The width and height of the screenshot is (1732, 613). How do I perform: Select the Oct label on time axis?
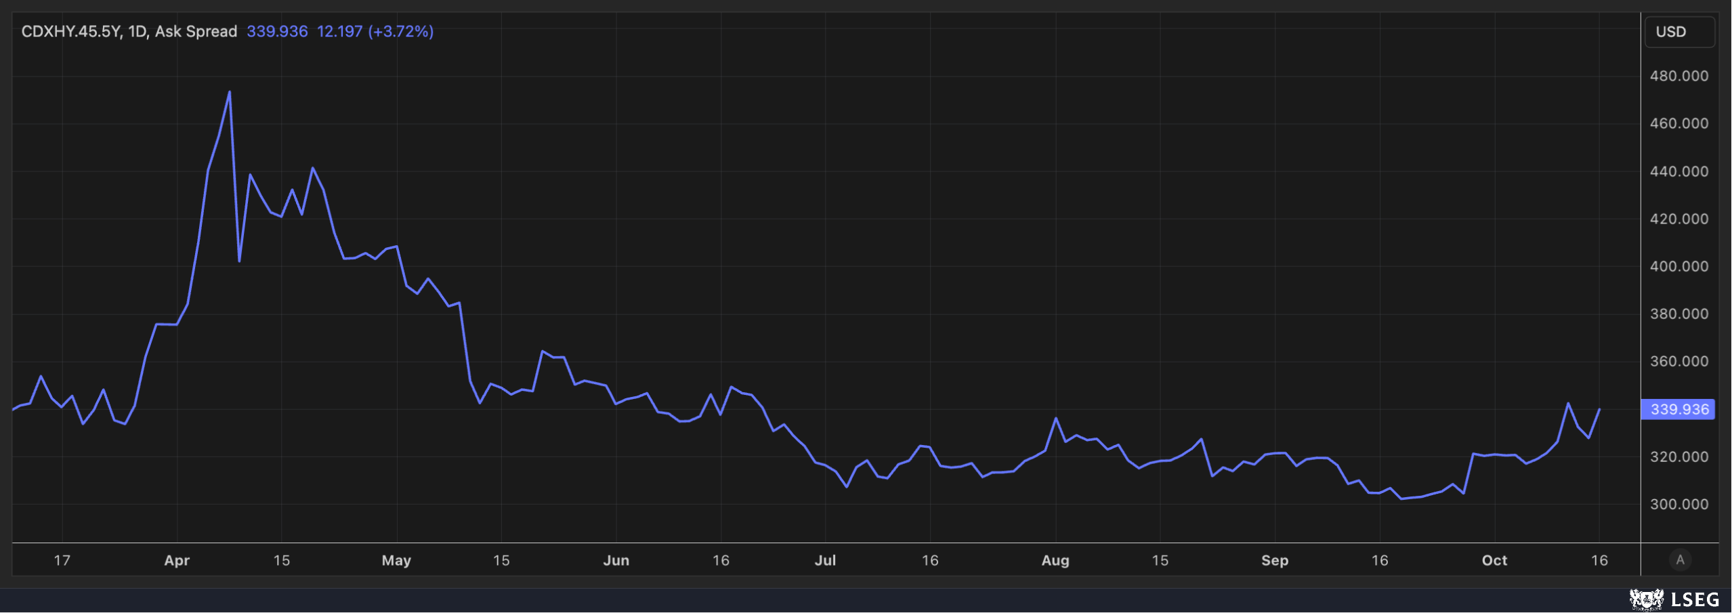tap(1494, 560)
